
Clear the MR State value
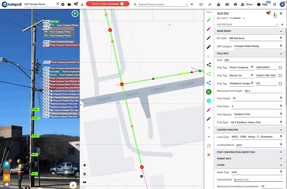(281, 38)
